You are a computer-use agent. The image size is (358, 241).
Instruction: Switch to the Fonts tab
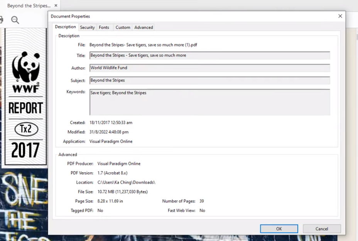104,27
